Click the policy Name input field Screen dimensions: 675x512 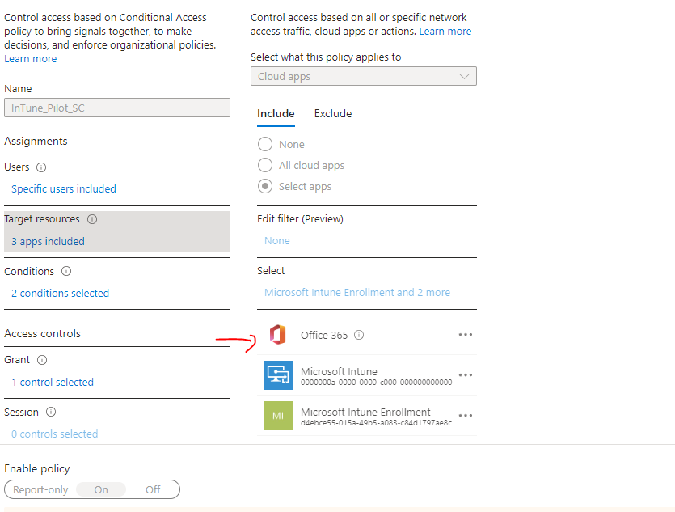pos(117,108)
